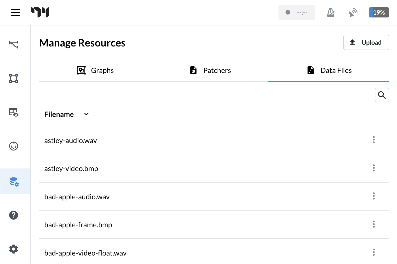
Task: Switch to the Graphs tab
Action: [x=95, y=70]
